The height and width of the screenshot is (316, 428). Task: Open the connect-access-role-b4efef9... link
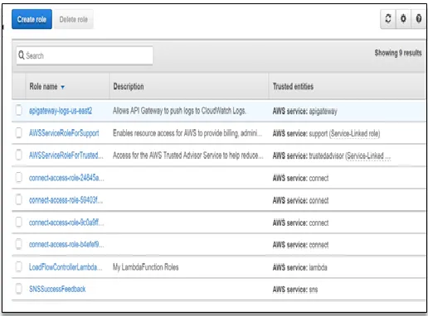tap(66, 245)
